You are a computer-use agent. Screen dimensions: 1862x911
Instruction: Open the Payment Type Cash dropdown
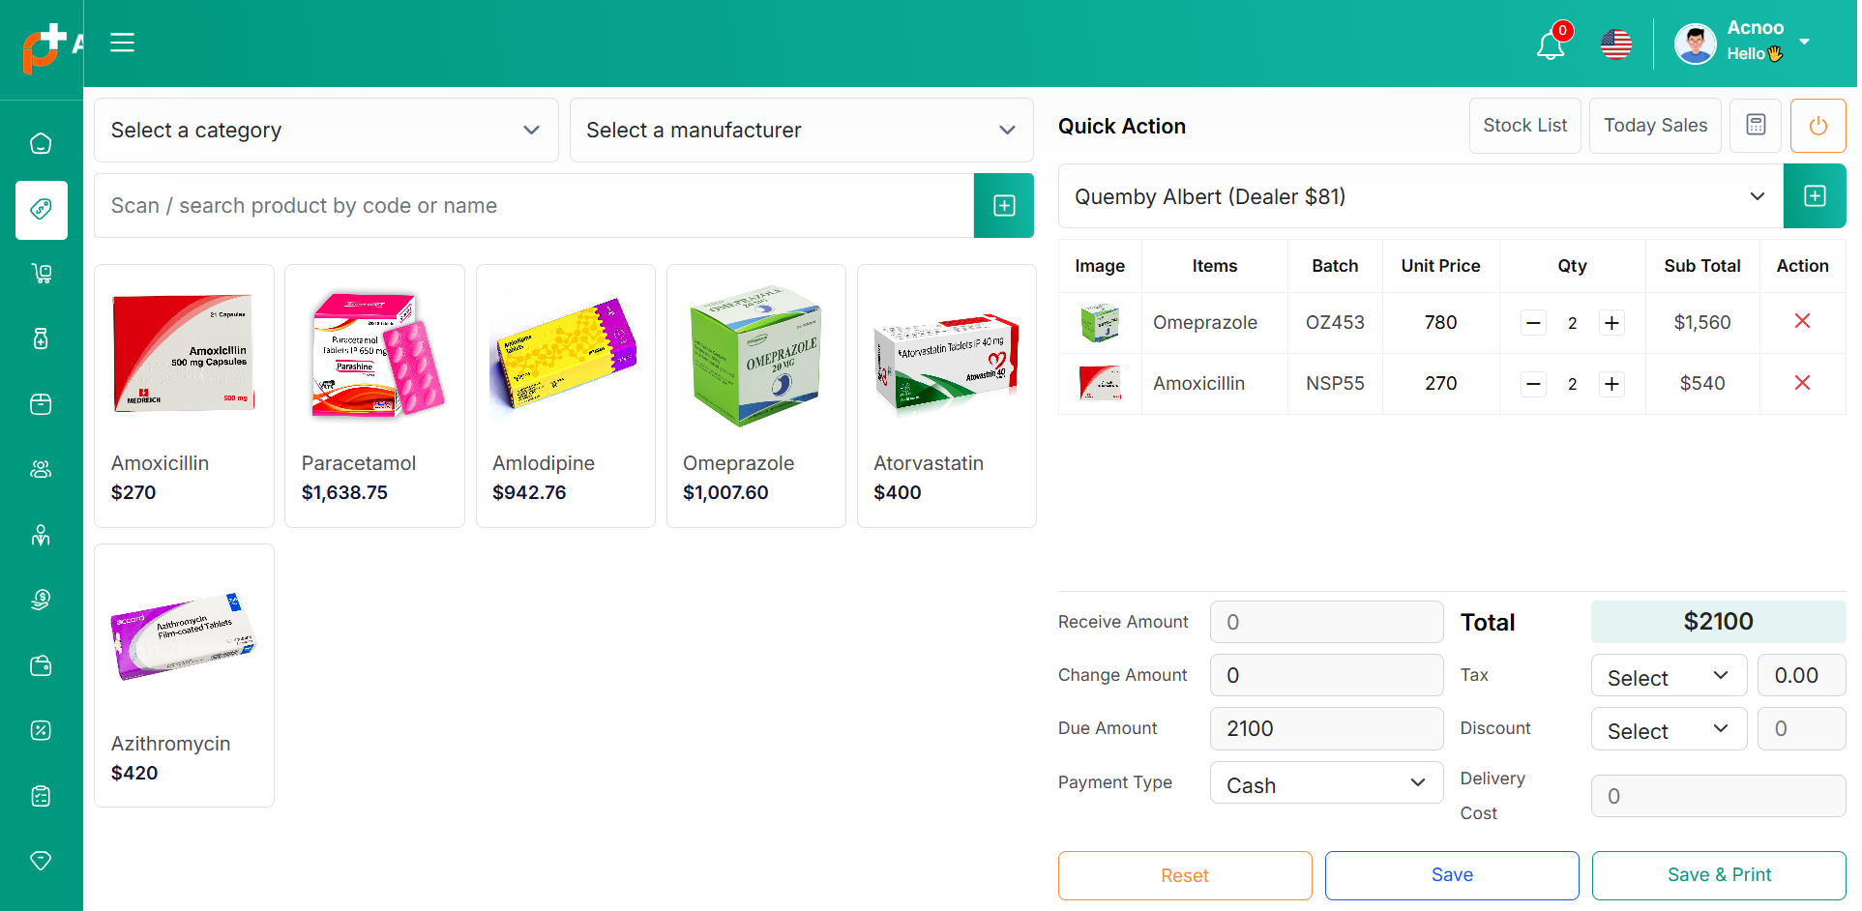[1325, 784]
